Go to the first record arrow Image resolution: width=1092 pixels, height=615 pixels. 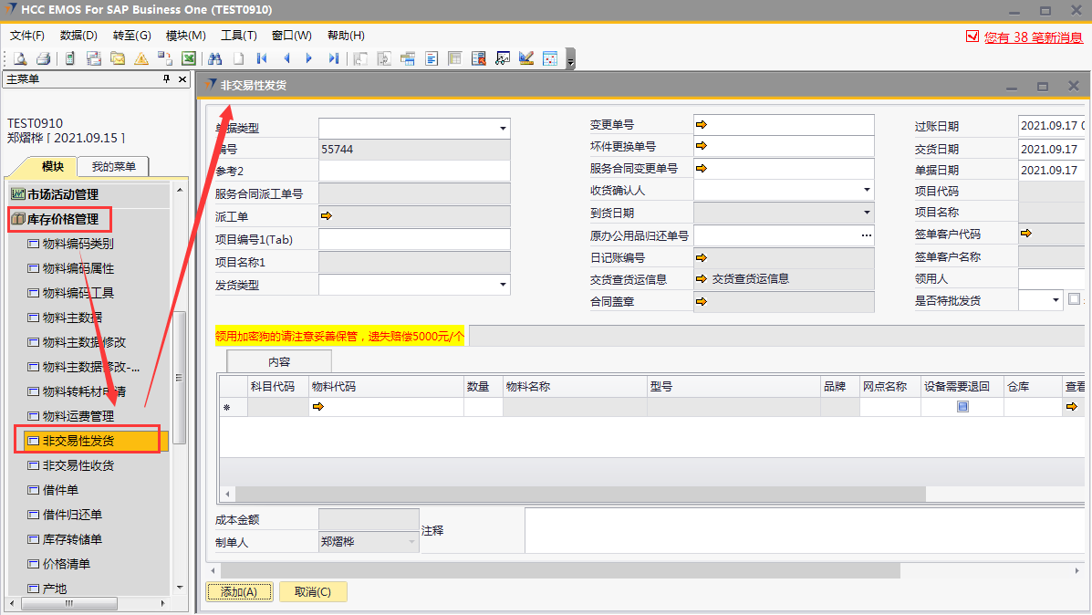tap(263, 58)
